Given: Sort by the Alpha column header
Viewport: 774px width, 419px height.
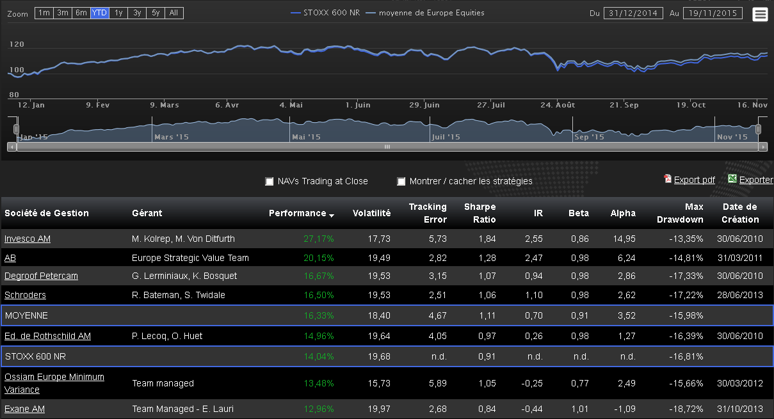Looking at the screenshot, I should click(x=623, y=213).
